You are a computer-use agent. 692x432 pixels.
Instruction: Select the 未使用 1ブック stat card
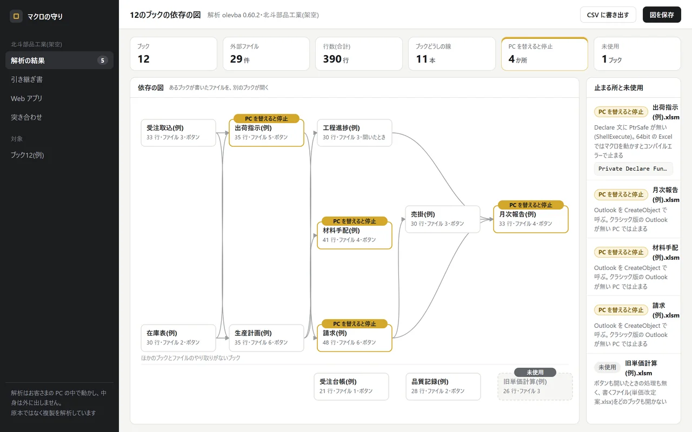[x=637, y=53]
